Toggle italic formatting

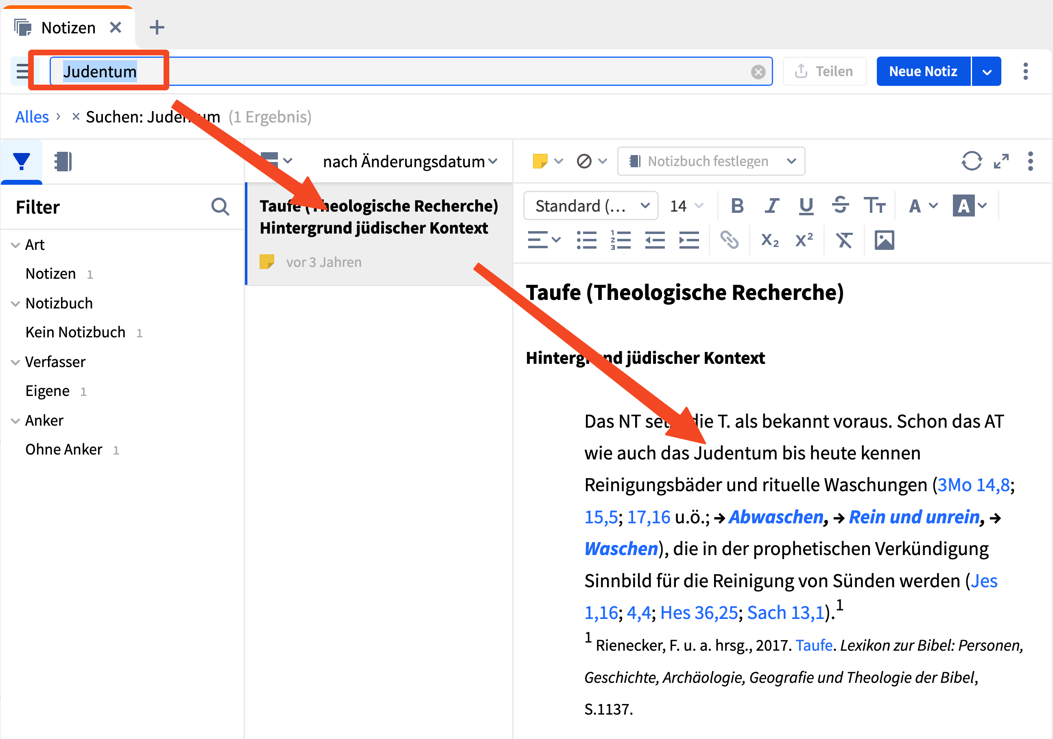click(771, 206)
